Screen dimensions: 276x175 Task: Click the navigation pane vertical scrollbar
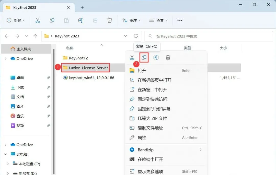pyautogui.click(x=54, y=111)
